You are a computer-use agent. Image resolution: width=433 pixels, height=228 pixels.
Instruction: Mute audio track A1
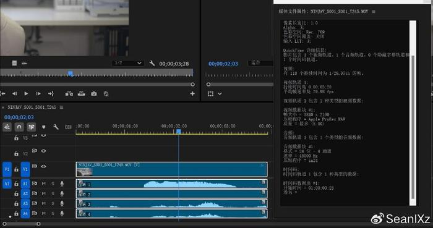[44, 184]
